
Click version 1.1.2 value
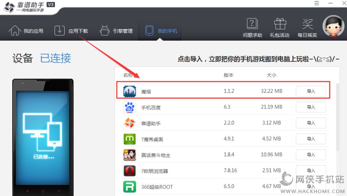pos(229,91)
